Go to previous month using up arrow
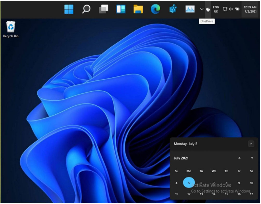261x204 pixels. point(240,158)
